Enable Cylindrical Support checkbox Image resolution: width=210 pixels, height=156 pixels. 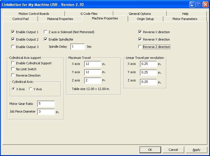tap(13, 63)
